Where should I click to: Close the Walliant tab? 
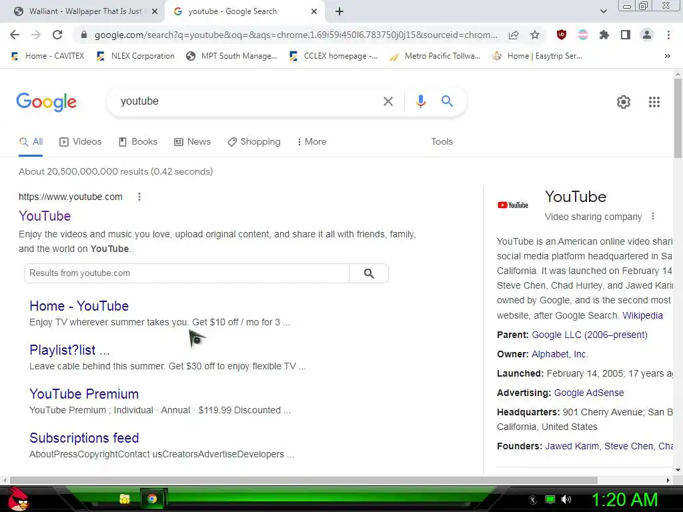click(x=154, y=11)
